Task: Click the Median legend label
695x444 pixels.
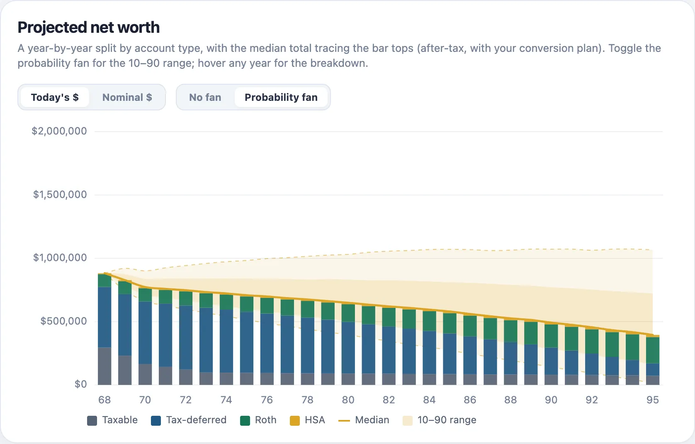Action: (372, 420)
